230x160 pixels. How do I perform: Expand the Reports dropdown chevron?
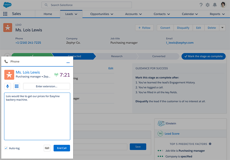pyautogui.click(x=224, y=14)
